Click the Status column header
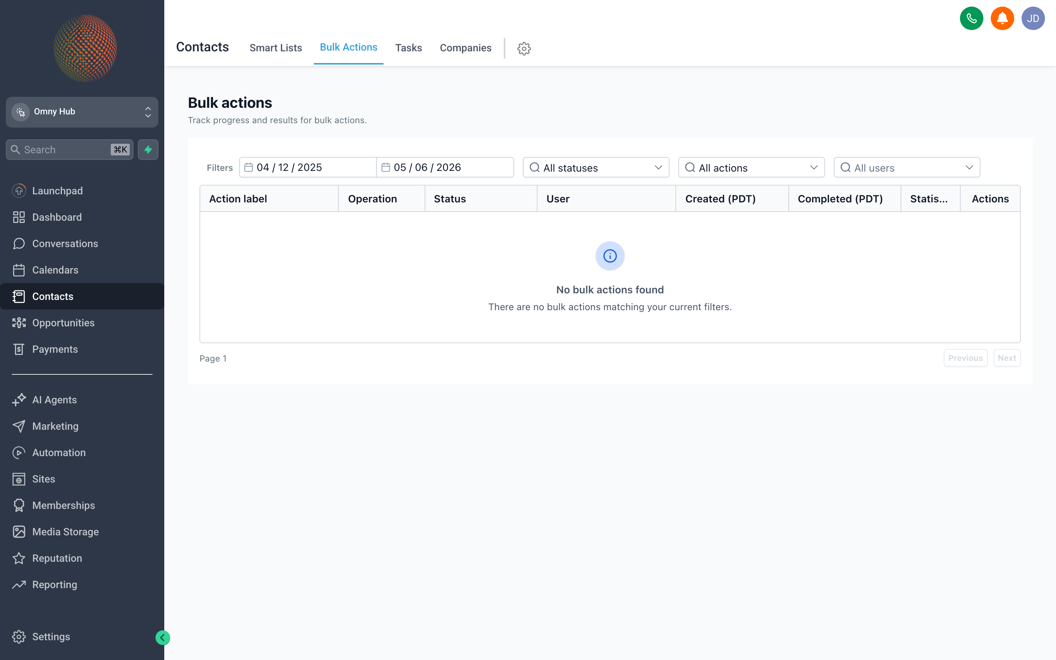Image resolution: width=1056 pixels, height=660 pixels. pos(480,199)
